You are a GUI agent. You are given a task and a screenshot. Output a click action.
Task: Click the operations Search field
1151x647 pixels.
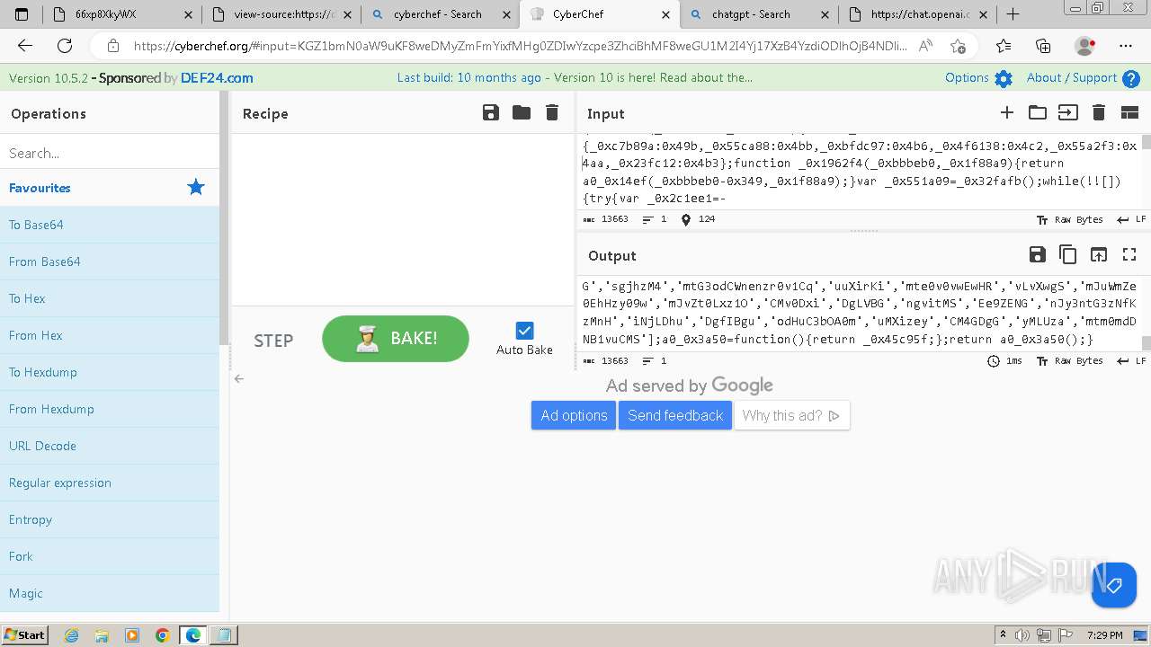(x=110, y=153)
